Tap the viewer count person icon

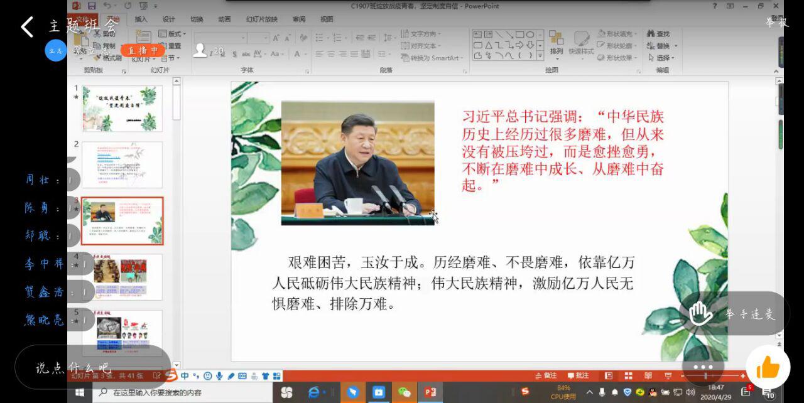(x=200, y=50)
